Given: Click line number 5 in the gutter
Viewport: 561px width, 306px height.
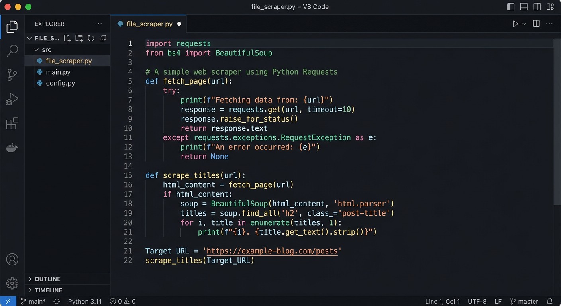Looking at the screenshot, I should (x=130, y=81).
